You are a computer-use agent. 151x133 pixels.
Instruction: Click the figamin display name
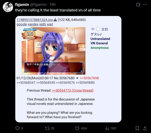pyautogui.click(x=22, y=5)
